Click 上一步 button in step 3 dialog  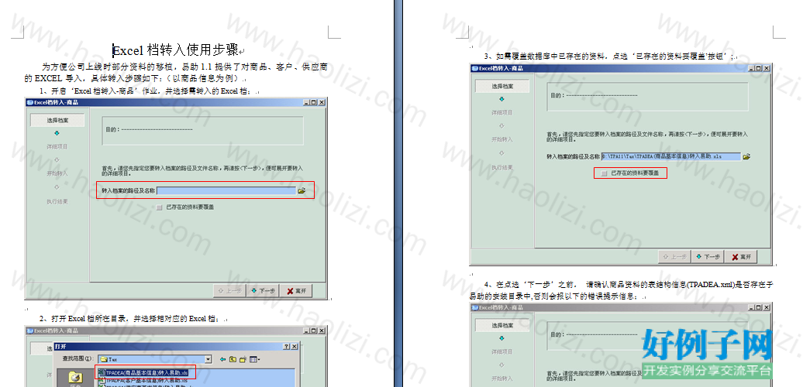click(675, 257)
